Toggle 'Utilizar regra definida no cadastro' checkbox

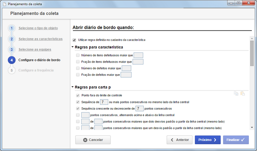pyautogui.click(x=74, y=40)
